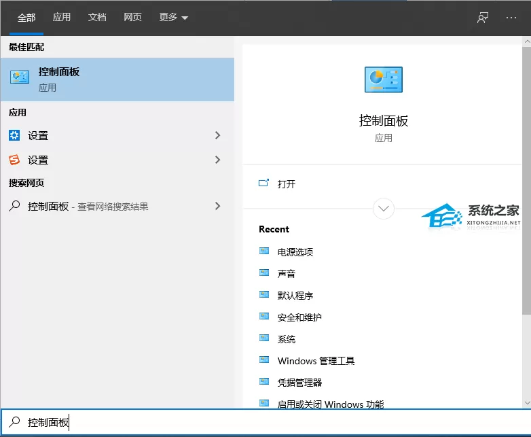
Task: Click the icon beside 默认程序
Action: coord(264,294)
